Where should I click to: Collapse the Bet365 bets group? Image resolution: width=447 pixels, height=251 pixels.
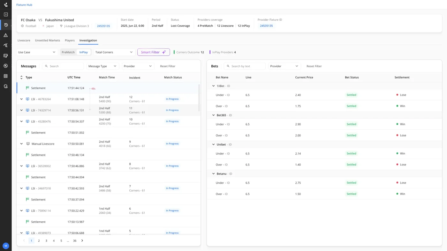click(214, 115)
